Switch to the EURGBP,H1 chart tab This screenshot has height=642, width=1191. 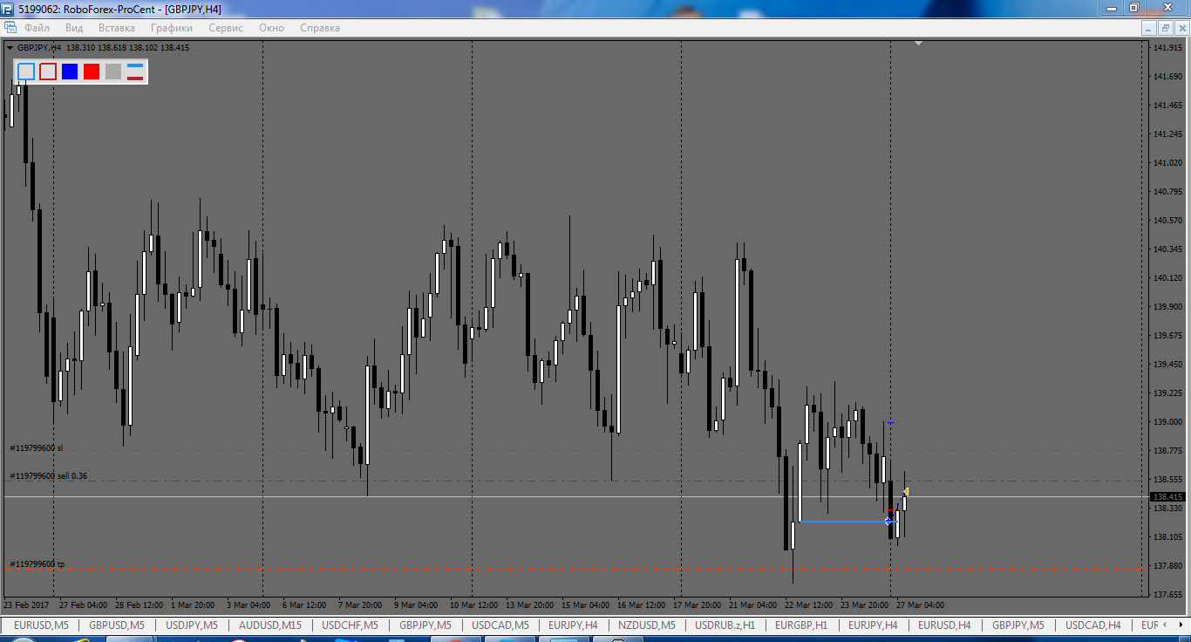tap(800, 625)
